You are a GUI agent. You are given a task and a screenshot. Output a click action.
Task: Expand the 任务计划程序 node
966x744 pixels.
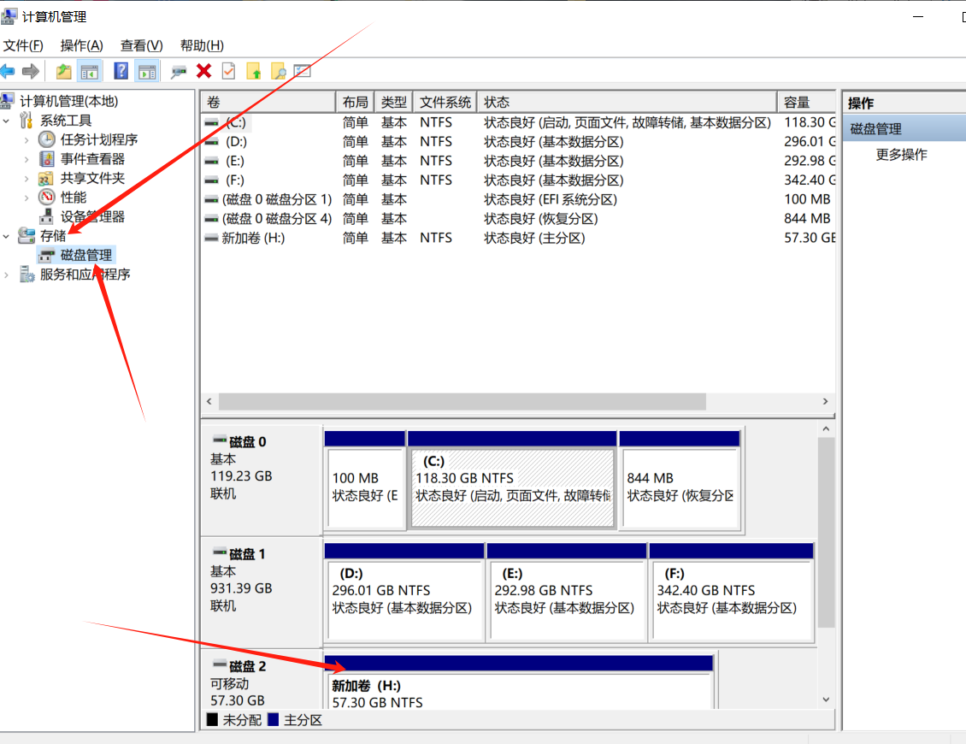click(x=27, y=140)
